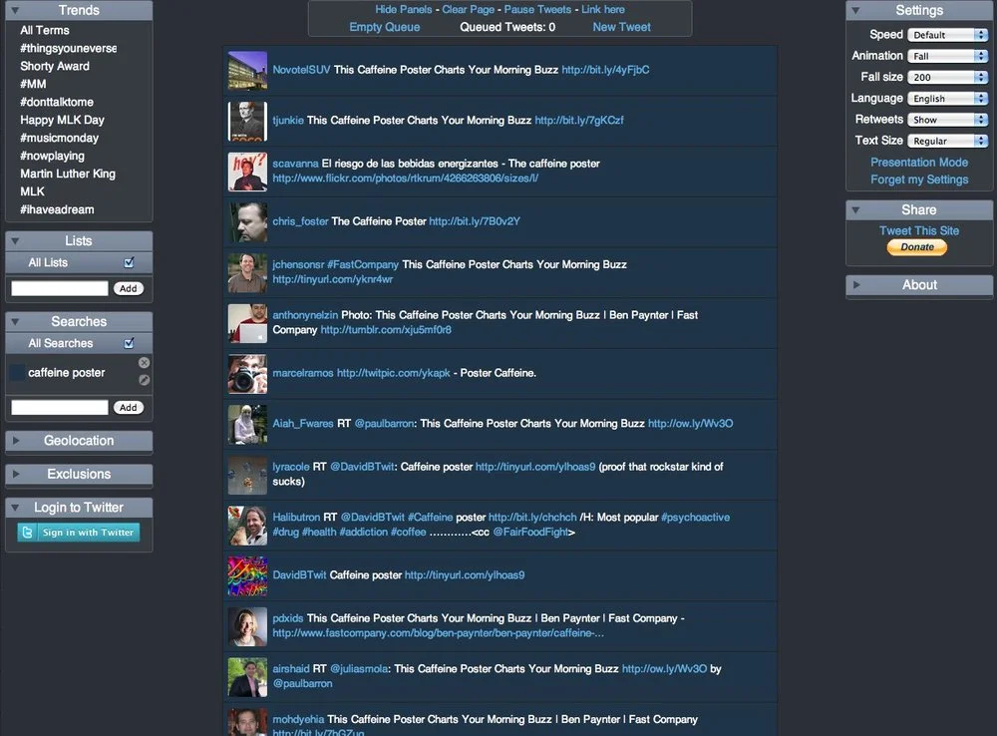Open the Text Size dropdown

[947, 141]
